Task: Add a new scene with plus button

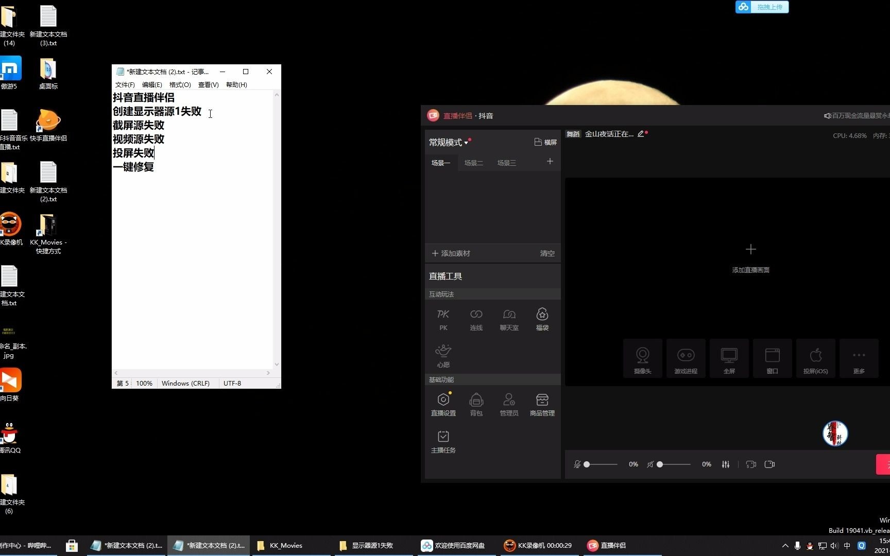Action: click(x=550, y=162)
